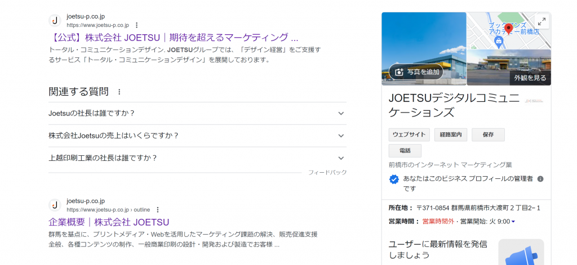Screen dimensions: 577x265
Task: Click the 電話 button
Action: click(x=405, y=151)
